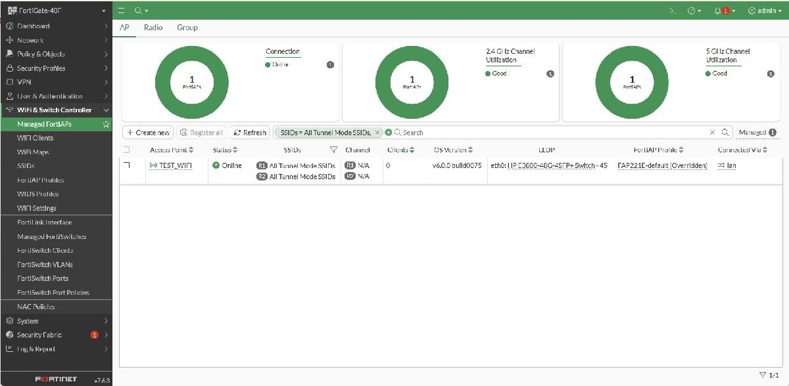789x386 pixels.
Task: Click the notifications bell icon
Action: [x=718, y=11]
